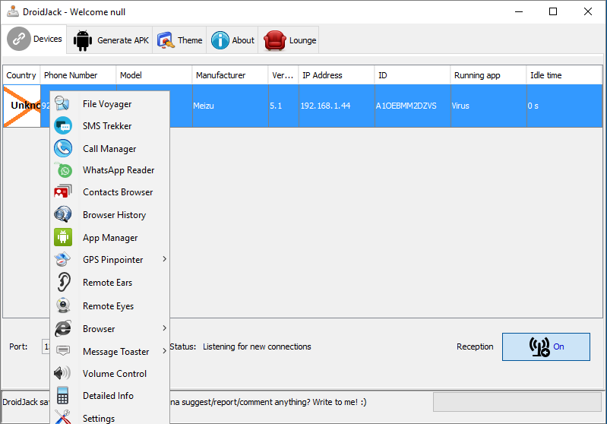Click the Message Toaster speech icon
The width and height of the screenshot is (607, 424).
pos(63,351)
